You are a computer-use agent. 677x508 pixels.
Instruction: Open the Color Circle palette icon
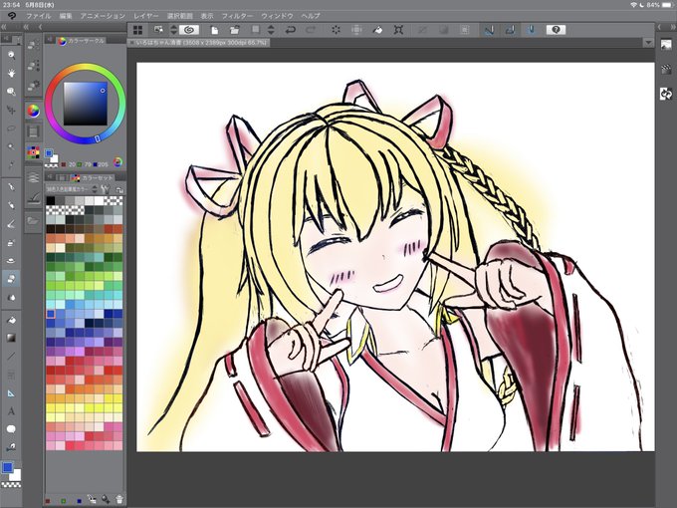coord(33,111)
